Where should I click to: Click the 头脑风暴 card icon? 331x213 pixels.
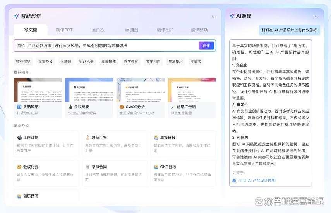pyautogui.click(x=19, y=107)
